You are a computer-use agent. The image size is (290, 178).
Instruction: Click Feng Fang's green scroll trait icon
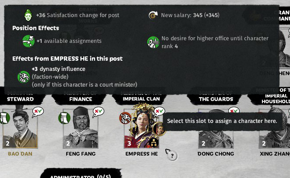(x=64, y=118)
